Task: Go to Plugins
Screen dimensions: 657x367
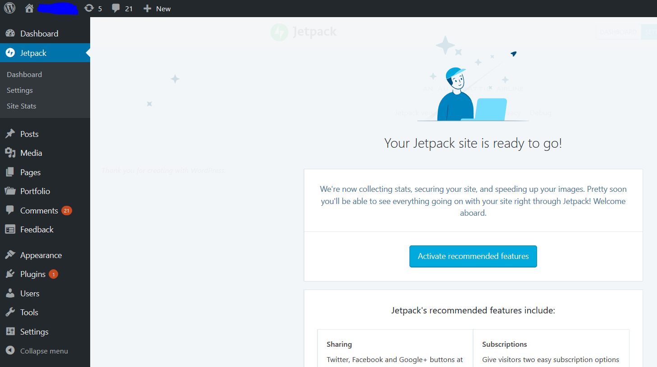Action: click(33, 274)
